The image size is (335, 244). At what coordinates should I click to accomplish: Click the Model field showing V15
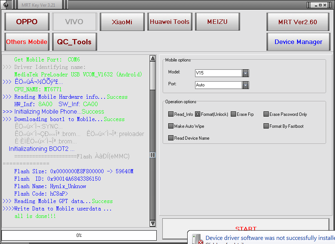[x=218, y=73]
